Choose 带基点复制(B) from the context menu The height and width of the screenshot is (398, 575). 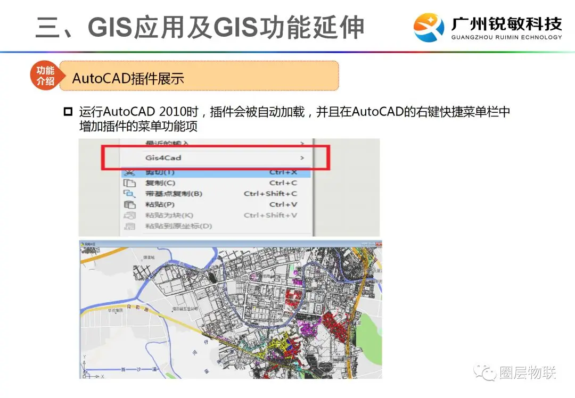click(216, 194)
